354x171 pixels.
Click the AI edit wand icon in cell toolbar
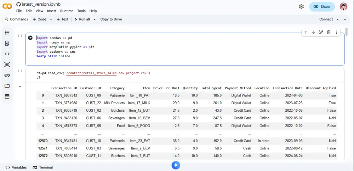[x=321, y=32]
